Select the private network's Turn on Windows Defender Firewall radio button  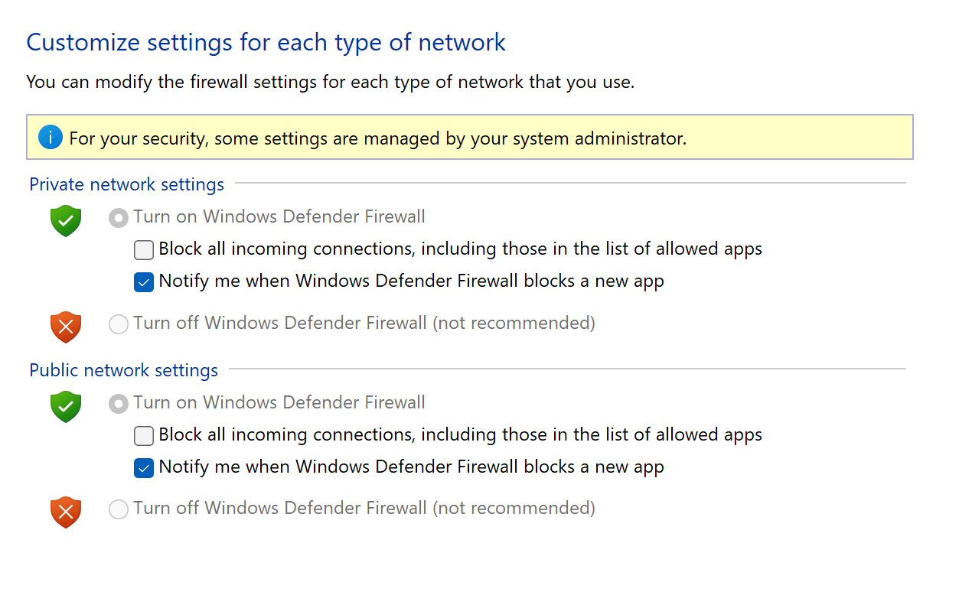[x=119, y=218]
